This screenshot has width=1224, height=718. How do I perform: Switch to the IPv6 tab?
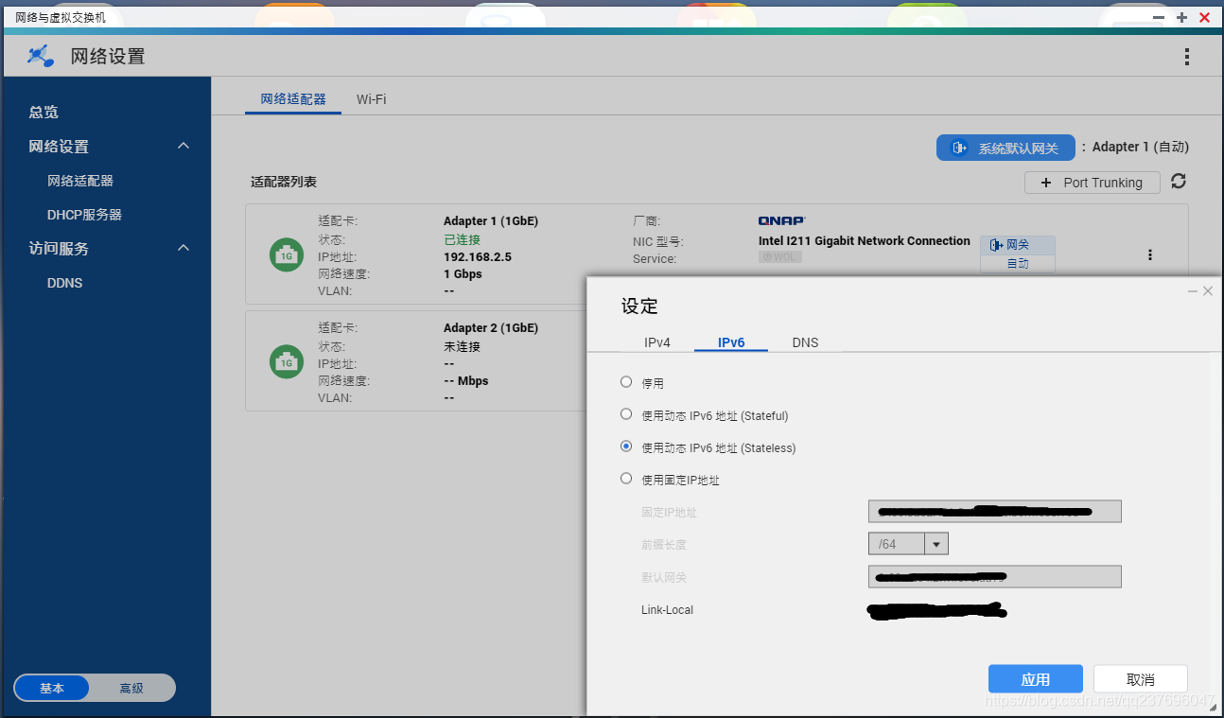pos(731,342)
